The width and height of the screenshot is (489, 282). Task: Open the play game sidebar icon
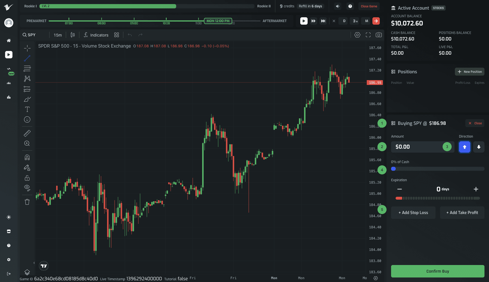pyautogui.click(x=9, y=55)
